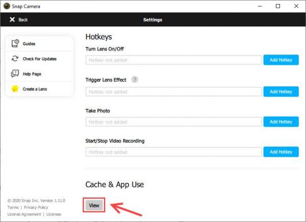Click the Help Page chat bubble icon

tap(14, 74)
